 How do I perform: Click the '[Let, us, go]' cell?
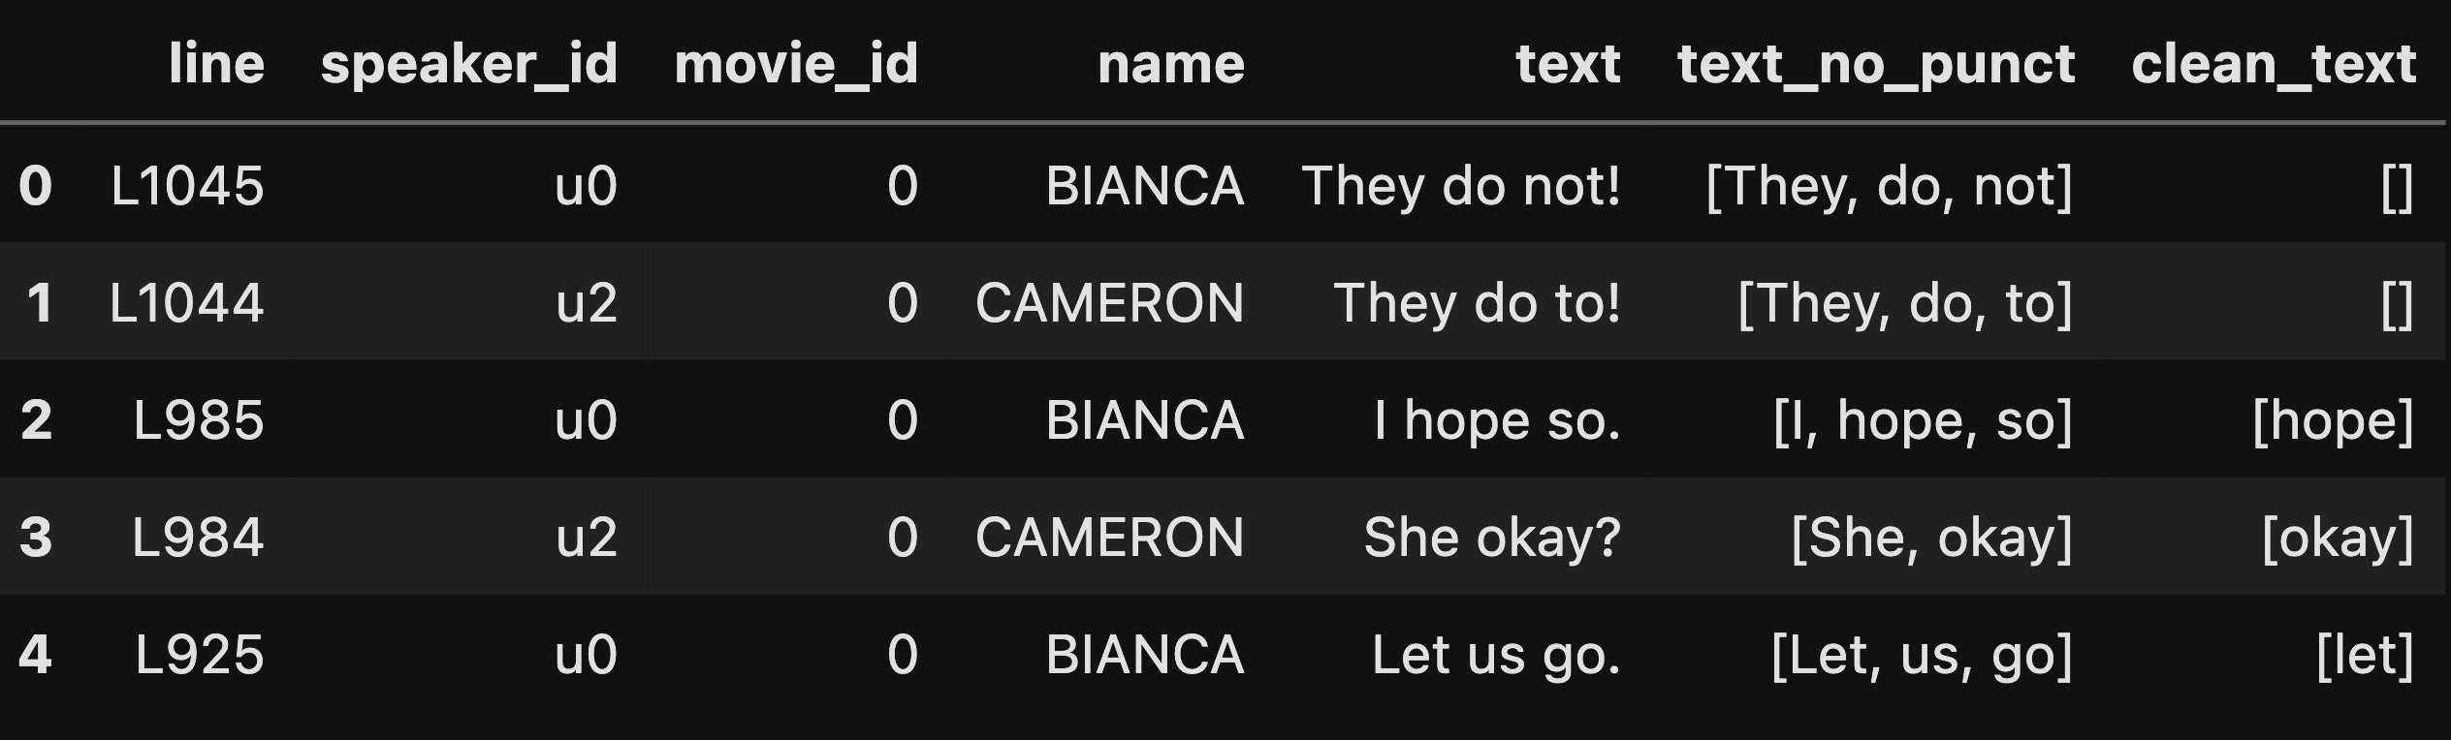(1921, 655)
